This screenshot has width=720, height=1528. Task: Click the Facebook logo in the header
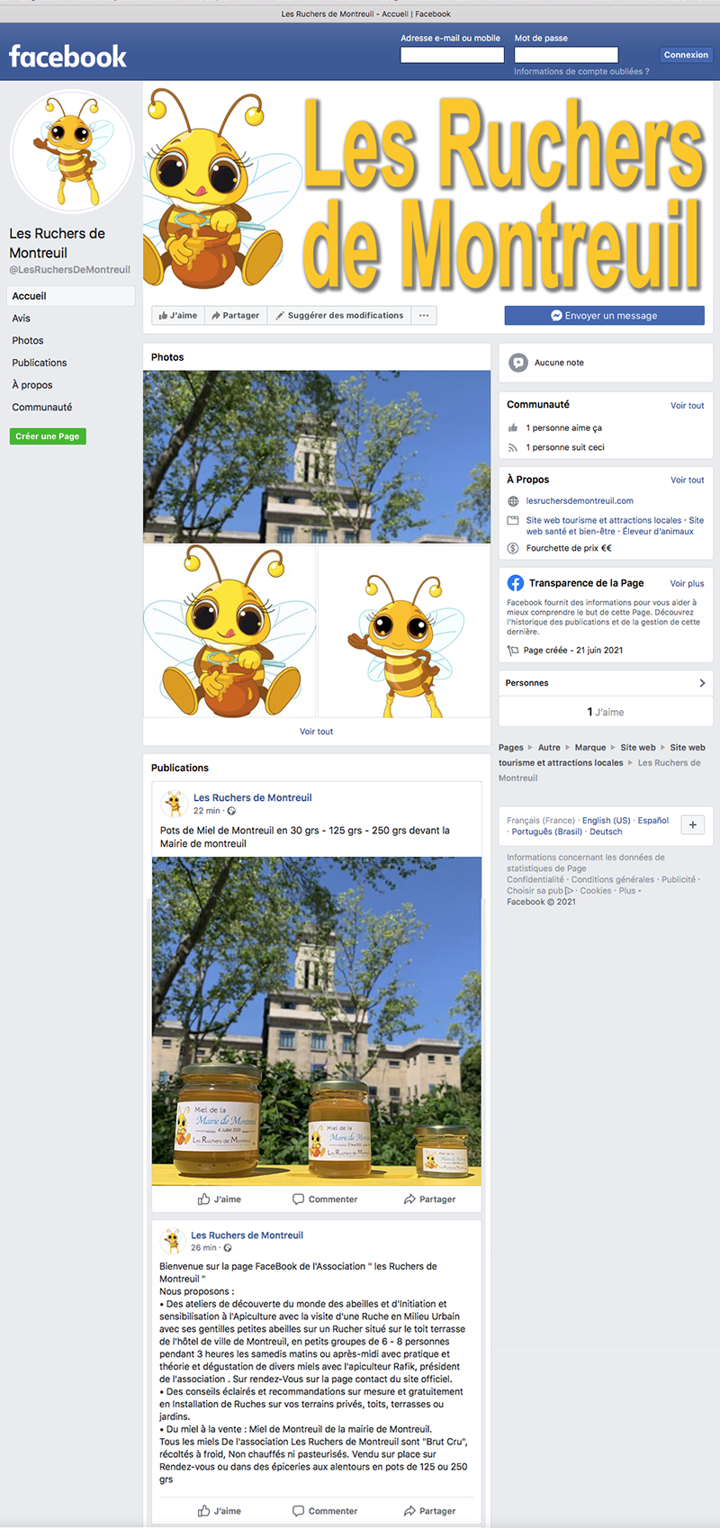67,57
